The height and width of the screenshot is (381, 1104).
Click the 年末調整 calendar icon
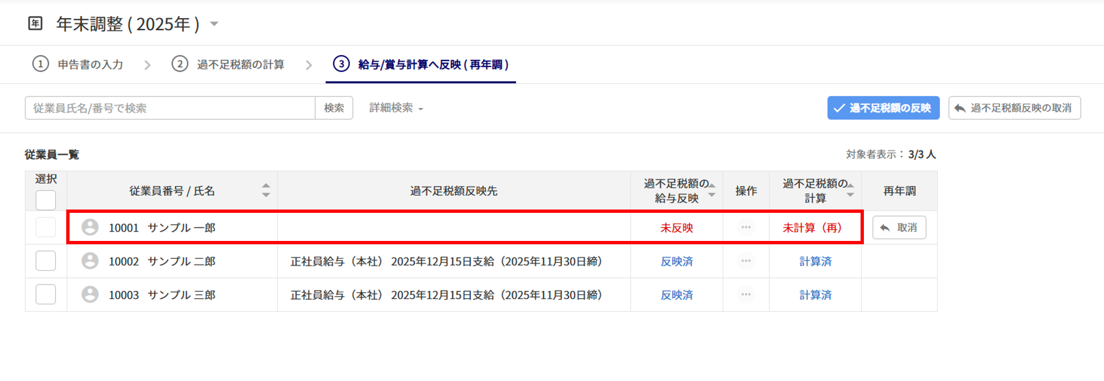tap(35, 23)
